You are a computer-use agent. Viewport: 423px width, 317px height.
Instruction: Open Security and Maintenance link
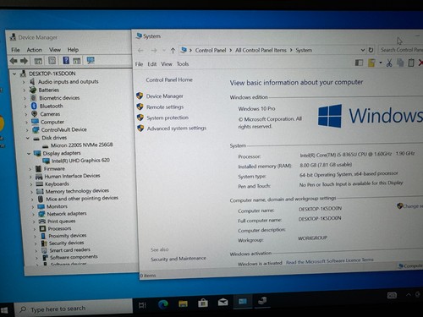coord(179,259)
